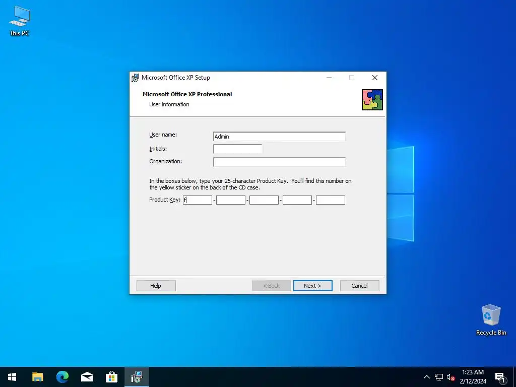The image size is (516, 387).
Task: Open network status tray icon
Action: click(439, 377)
